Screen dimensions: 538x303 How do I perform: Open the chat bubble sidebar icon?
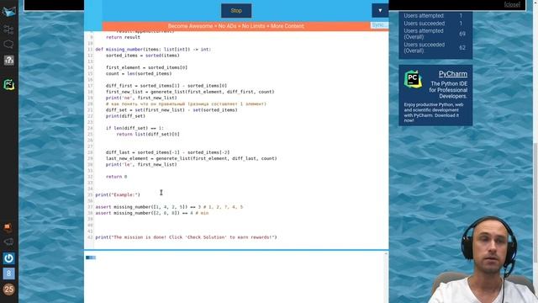[8, 45]
